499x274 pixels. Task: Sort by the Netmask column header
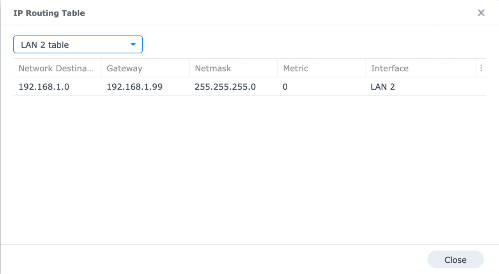[x=213, y=68]
